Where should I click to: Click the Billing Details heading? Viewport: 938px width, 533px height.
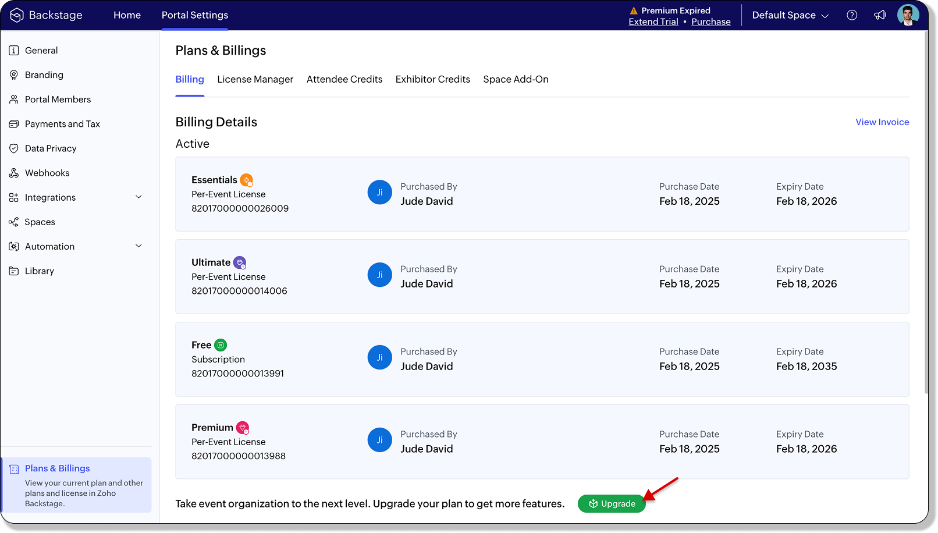pyautogui.click(x=216, y=122)
